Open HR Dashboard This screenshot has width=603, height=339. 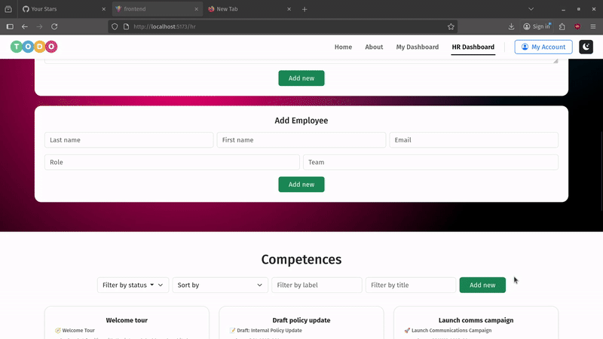473,47
